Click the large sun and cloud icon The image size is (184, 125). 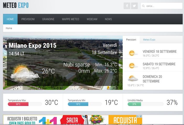coord(25,73)
